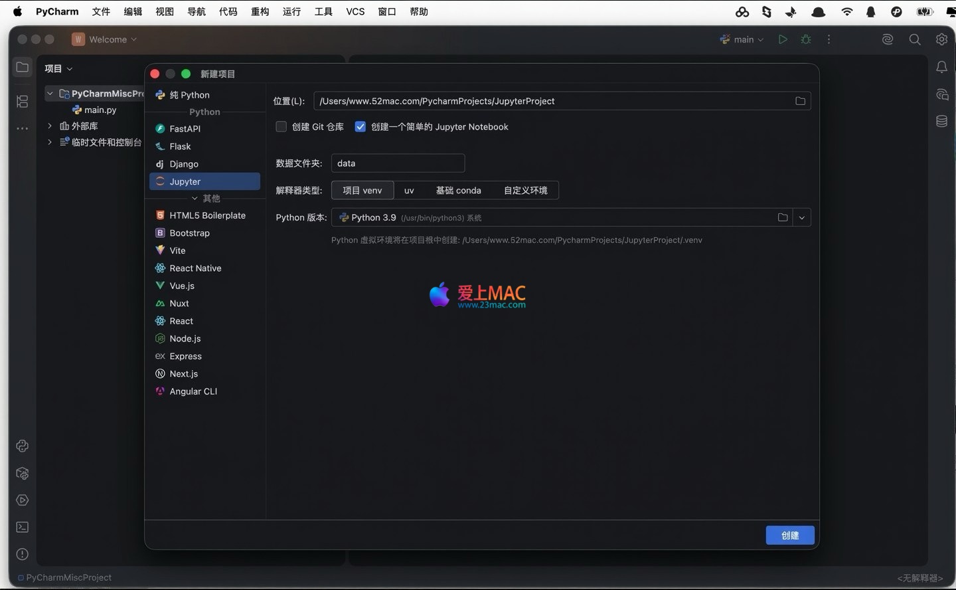
Task: Open the Problems tool window
Action: click(x=23, y=554)
